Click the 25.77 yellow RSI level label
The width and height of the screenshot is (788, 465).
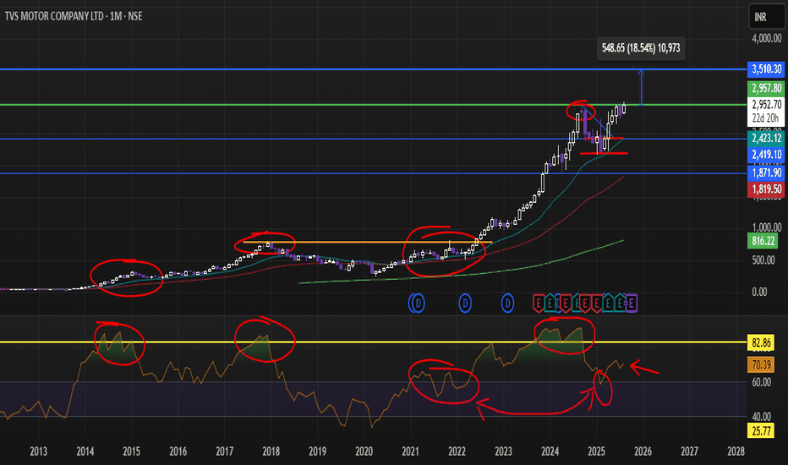pos(761,431)
